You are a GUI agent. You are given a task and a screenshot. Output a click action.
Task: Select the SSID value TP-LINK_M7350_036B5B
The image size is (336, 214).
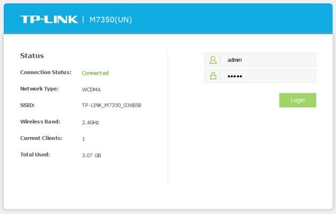(111, 105)
